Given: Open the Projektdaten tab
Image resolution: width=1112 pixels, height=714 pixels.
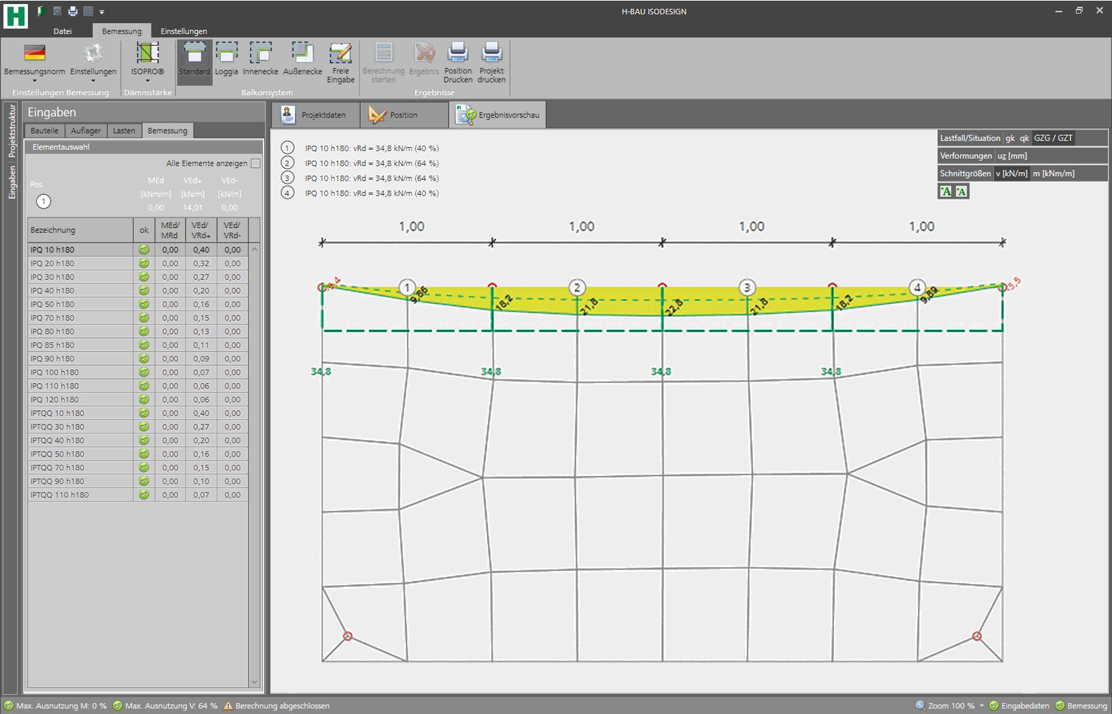Looking at the screenshot, I should point(314,115).
